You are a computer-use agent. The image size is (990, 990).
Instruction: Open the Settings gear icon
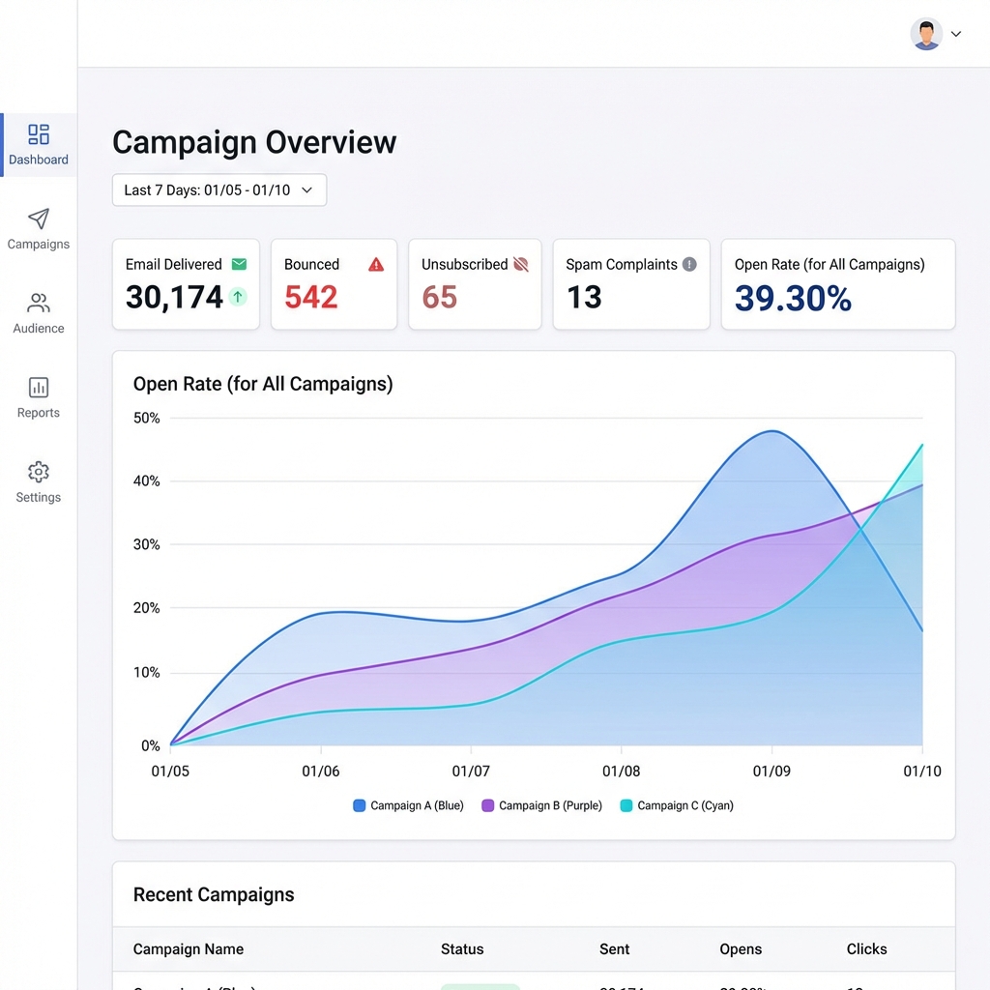click(x=38, y=473)
